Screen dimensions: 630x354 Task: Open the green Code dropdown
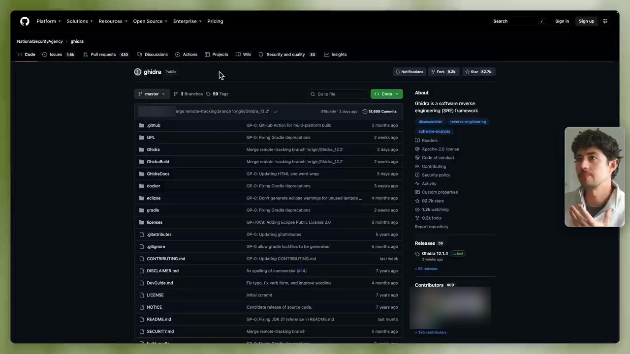(x=386, y=94)
